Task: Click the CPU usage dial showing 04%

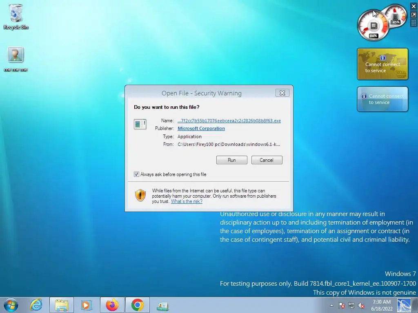Action: (373, 26)
